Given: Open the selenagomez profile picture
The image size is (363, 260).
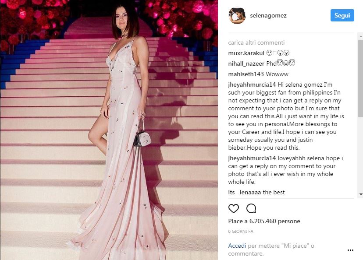Looking at the screenshot, I should click(x=237, y=15).
